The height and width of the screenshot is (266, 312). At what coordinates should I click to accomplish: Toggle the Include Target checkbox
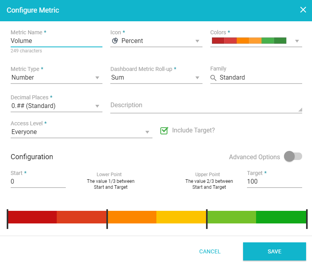tap(164, 130)
